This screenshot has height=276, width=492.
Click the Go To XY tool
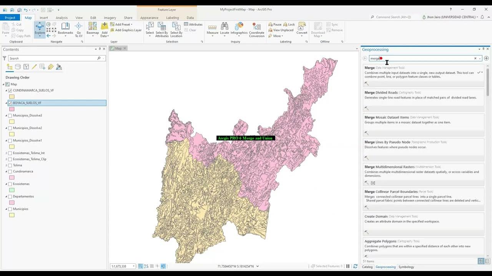point(78,29)
